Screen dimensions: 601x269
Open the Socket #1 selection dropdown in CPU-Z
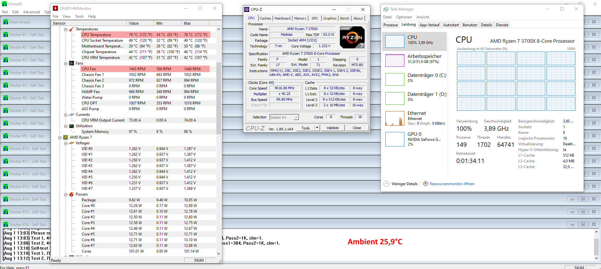click(x=296, y=117)
